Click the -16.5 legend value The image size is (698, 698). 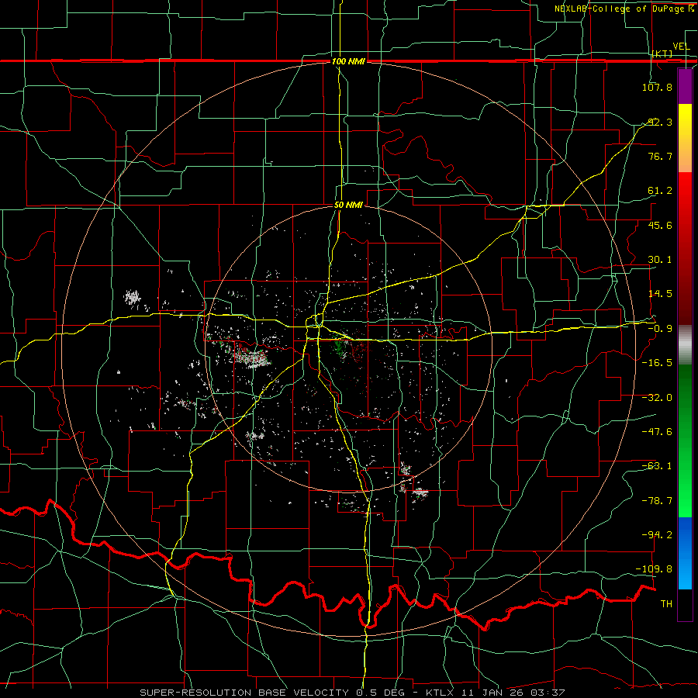coord(657,363)
